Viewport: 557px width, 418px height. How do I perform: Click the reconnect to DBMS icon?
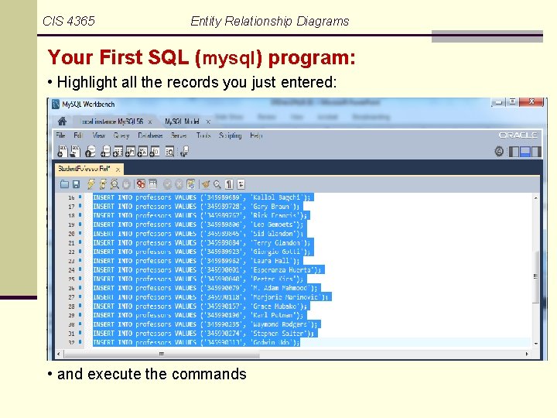pos(184,152)
